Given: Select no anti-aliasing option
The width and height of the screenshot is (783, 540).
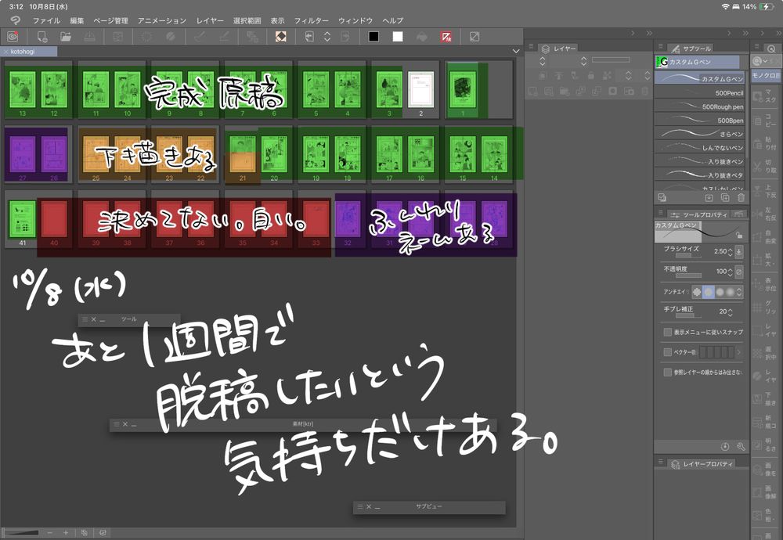Looking at the screenshot, I should pyautogui.click(x=697, y=291).
